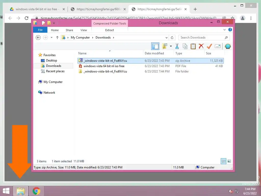Viewport: 261px width, 196px height.
Task: Expand the ribbon with the chevron
Action: 225,30
